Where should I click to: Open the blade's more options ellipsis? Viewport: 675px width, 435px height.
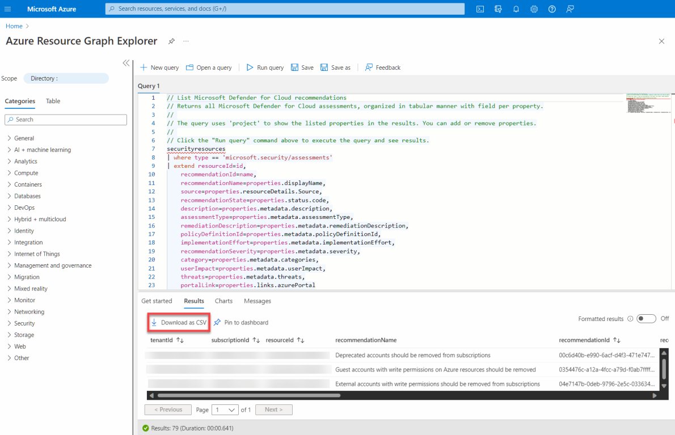pyautogui.click(x=186, y=41)
